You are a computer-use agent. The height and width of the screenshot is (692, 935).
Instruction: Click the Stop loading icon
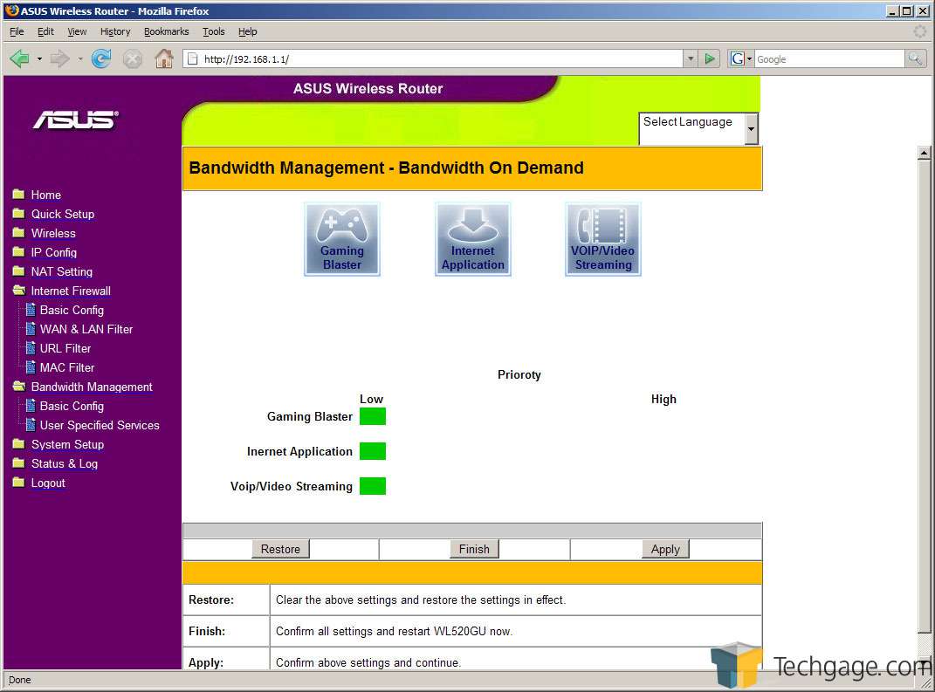[x=133, y=58]
